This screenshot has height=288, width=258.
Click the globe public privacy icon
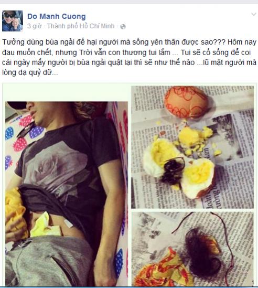123,27
